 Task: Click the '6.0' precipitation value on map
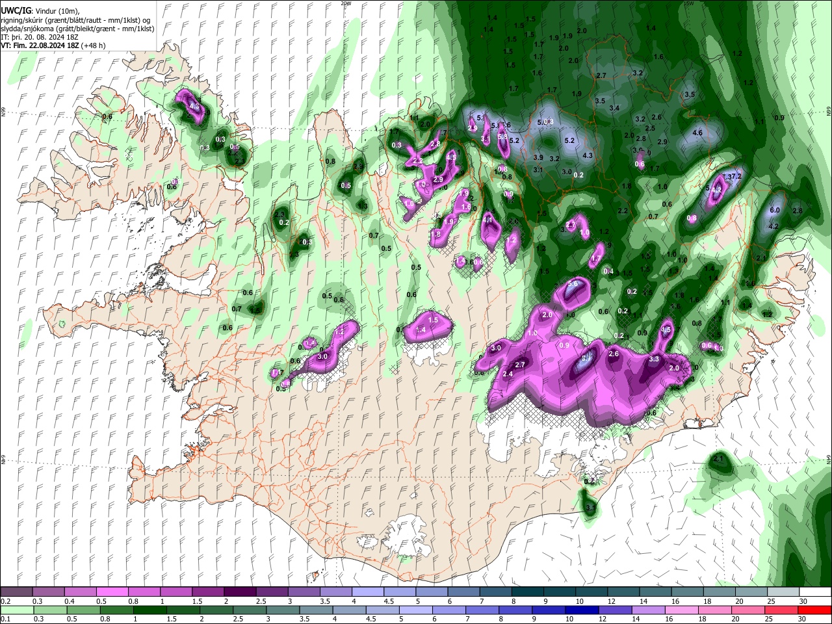click(x=774, y=211)
